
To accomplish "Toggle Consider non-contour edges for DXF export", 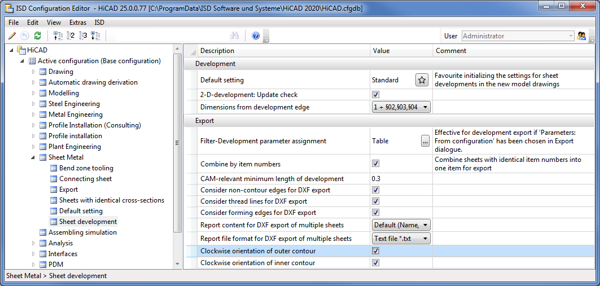I will [x=375, y=190].
